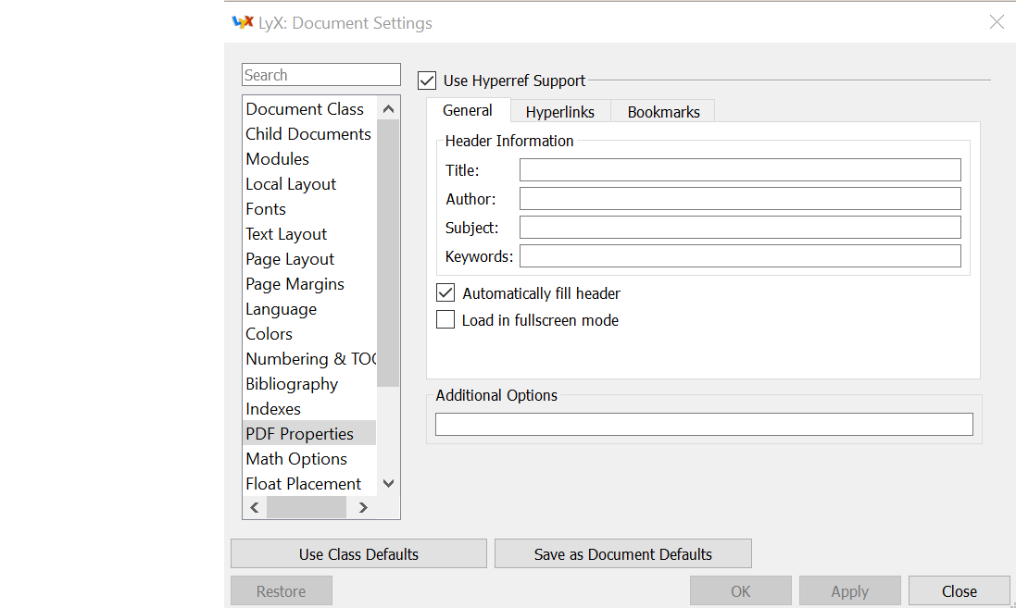Image resolution: width=1016 pixels, height=608 pixels.
Task: Select Language in category list
Action: tap(309, 309)
